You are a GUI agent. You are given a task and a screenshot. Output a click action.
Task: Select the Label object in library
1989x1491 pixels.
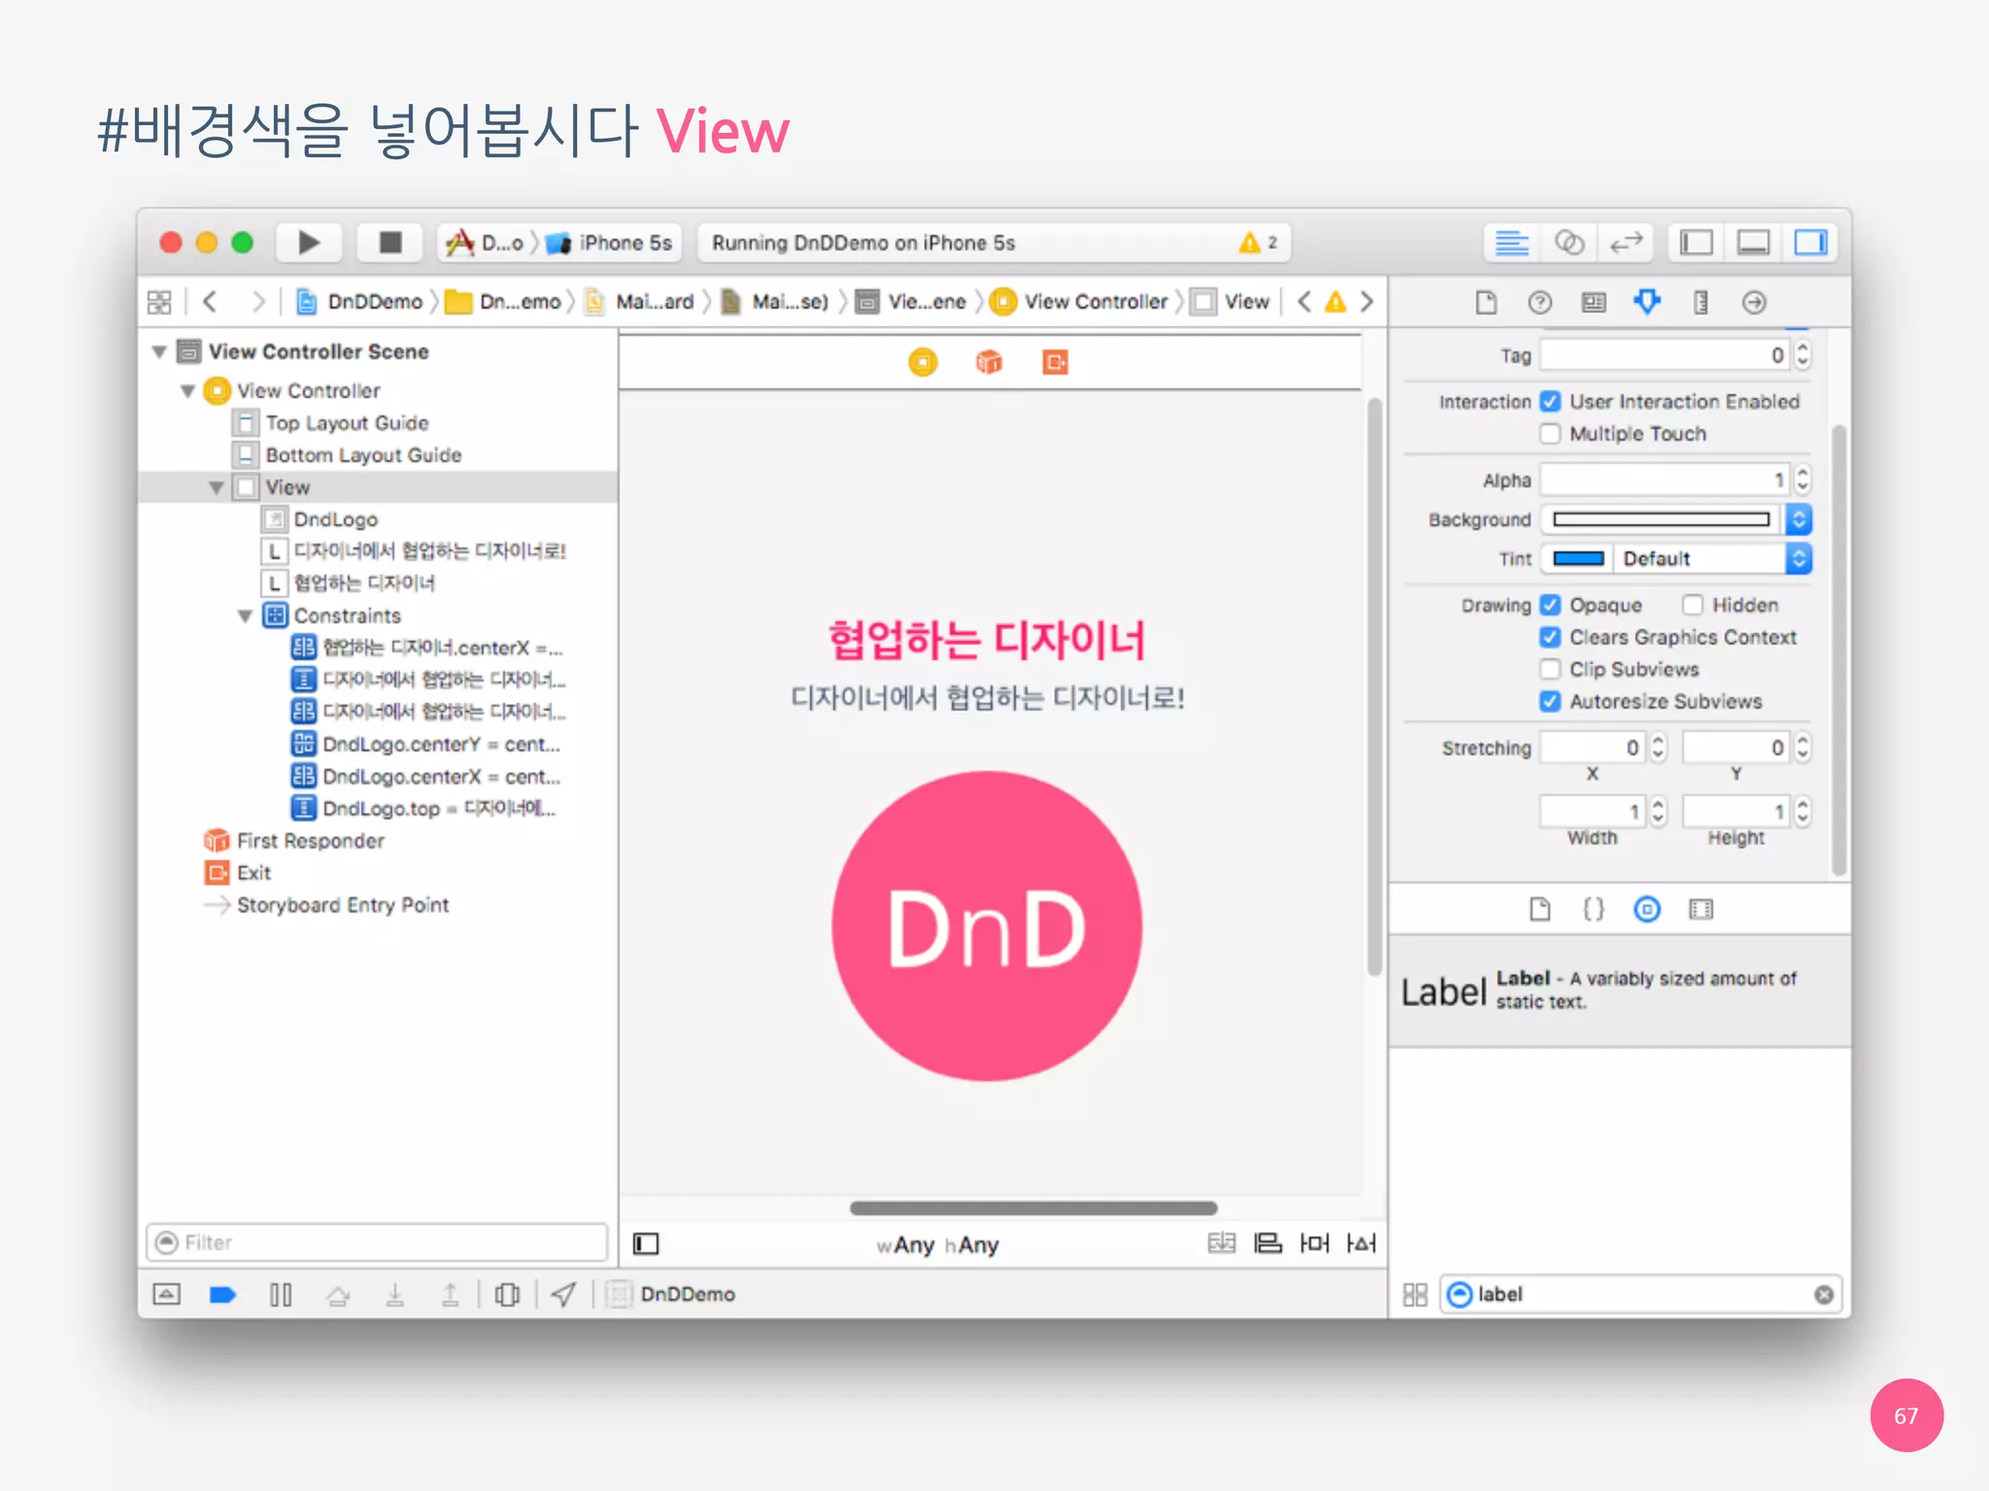click(x=1619, y=991)
